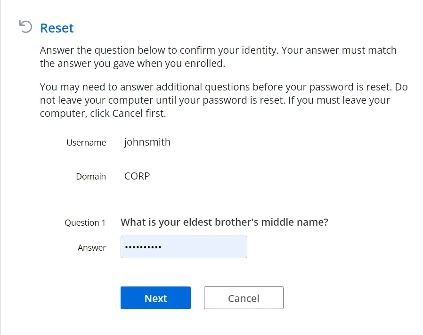Click the Question 1 label
The image size is (423, 335).
[85, 223]
